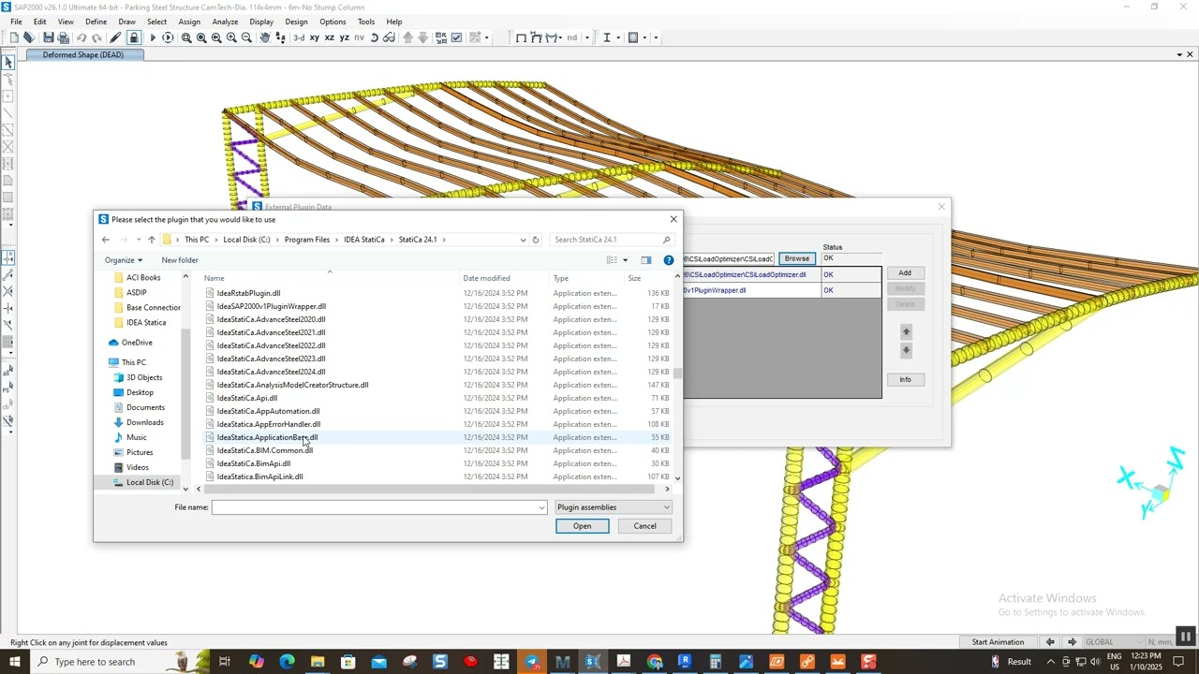Click New folder in file dialog
This screenshot has height=674, width=1199.
[x=180, y=260]
